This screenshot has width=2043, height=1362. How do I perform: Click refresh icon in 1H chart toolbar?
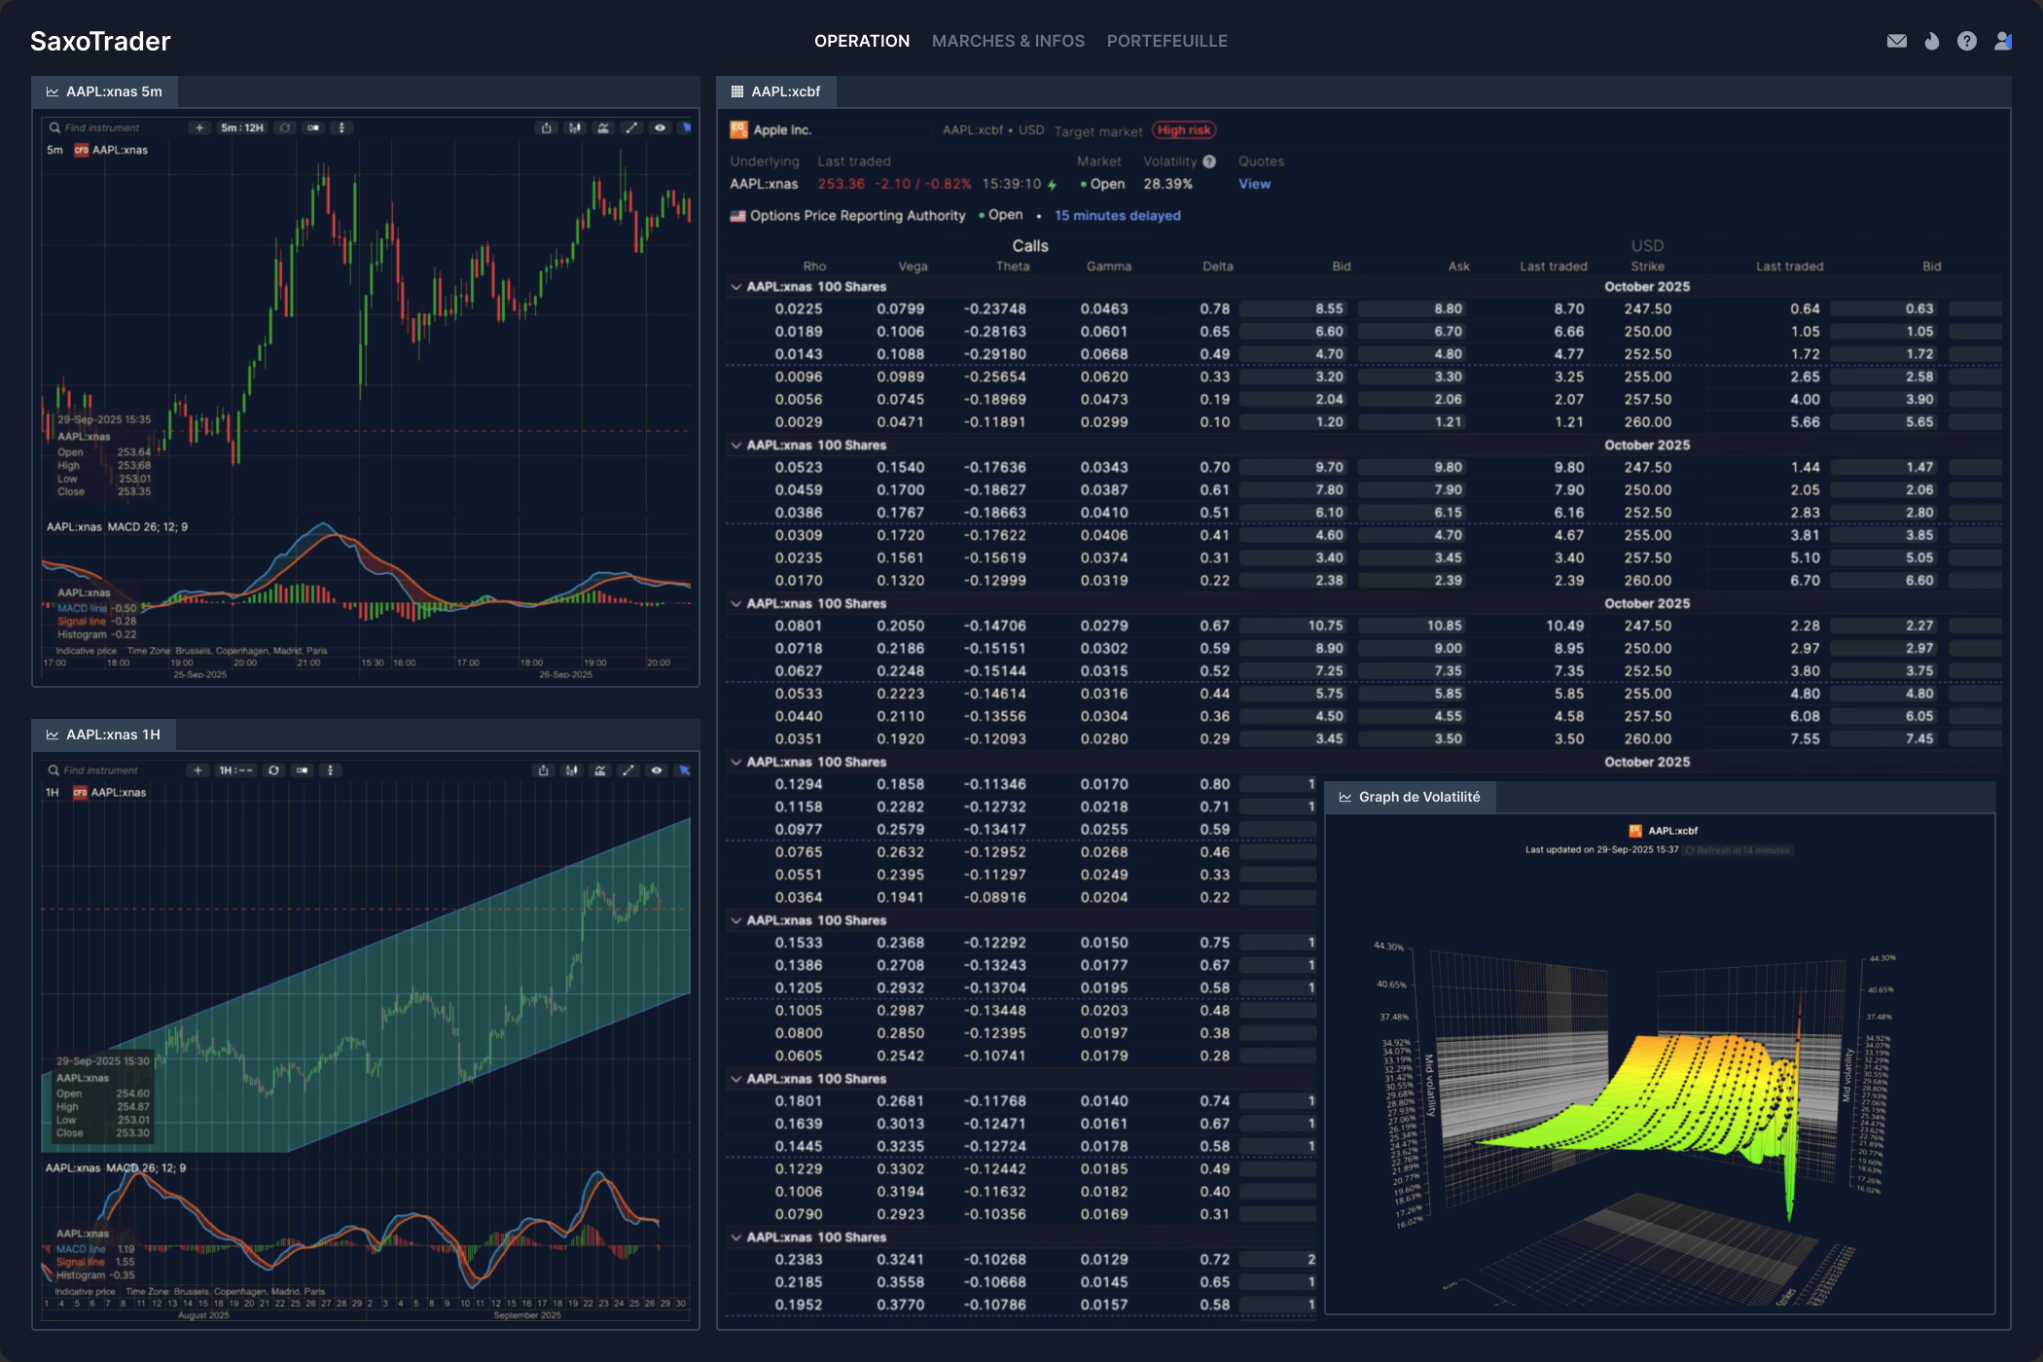(274, 771)
